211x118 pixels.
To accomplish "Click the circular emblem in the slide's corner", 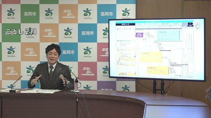I will pos(197,25).
